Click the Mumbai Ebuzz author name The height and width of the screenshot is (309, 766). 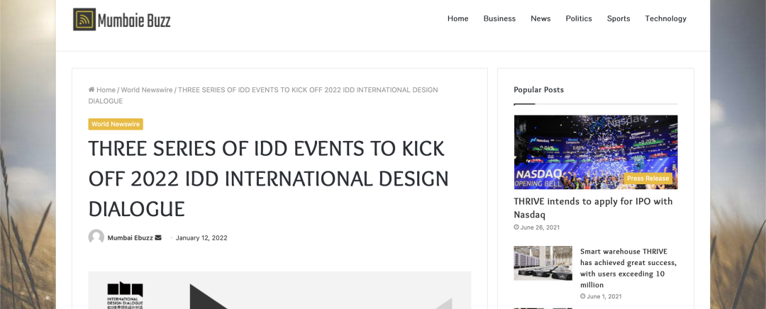(x=130, y=237)
